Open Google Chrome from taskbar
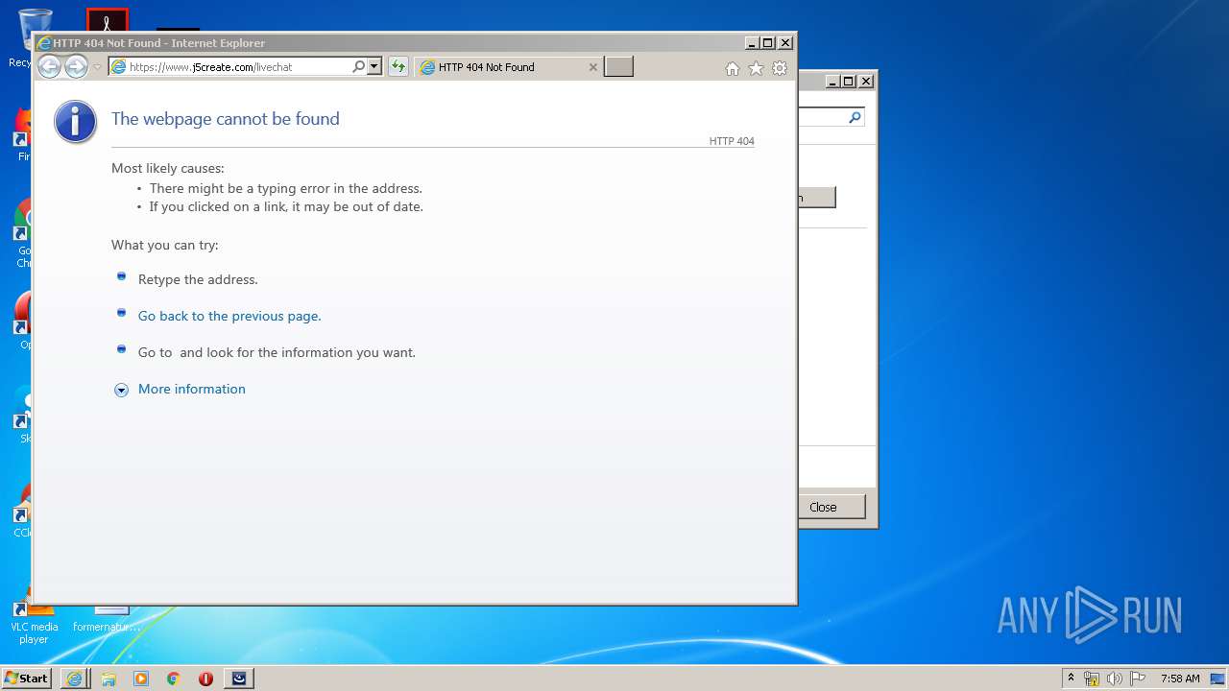 [174, 679]
